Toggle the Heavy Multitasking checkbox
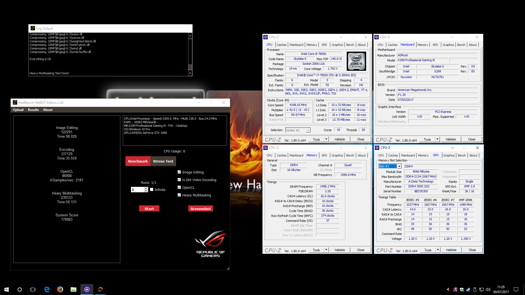The width and height of the screenshot is (525, 295). click(179, 195)
